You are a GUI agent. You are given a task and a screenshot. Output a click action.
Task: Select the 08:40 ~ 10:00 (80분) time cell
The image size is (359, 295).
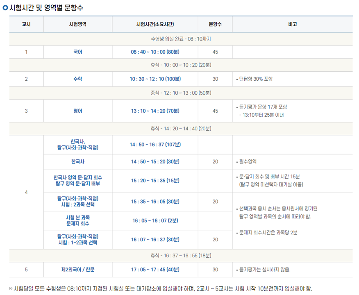click(x=155, y=52)
